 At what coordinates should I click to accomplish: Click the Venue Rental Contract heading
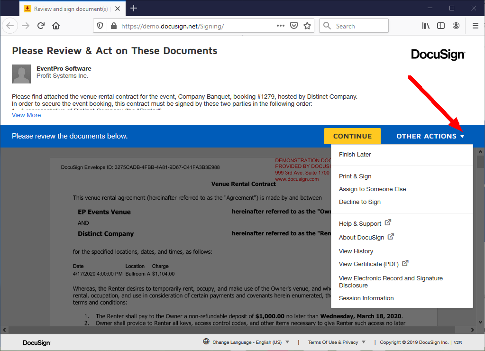point(243,184)
